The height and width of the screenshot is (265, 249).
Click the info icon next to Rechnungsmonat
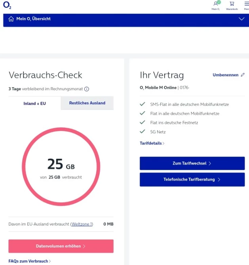coord(87,89)
